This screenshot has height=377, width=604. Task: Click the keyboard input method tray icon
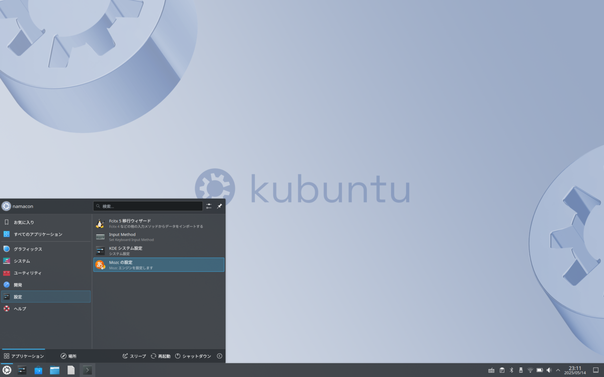click(x=491, y=370)
